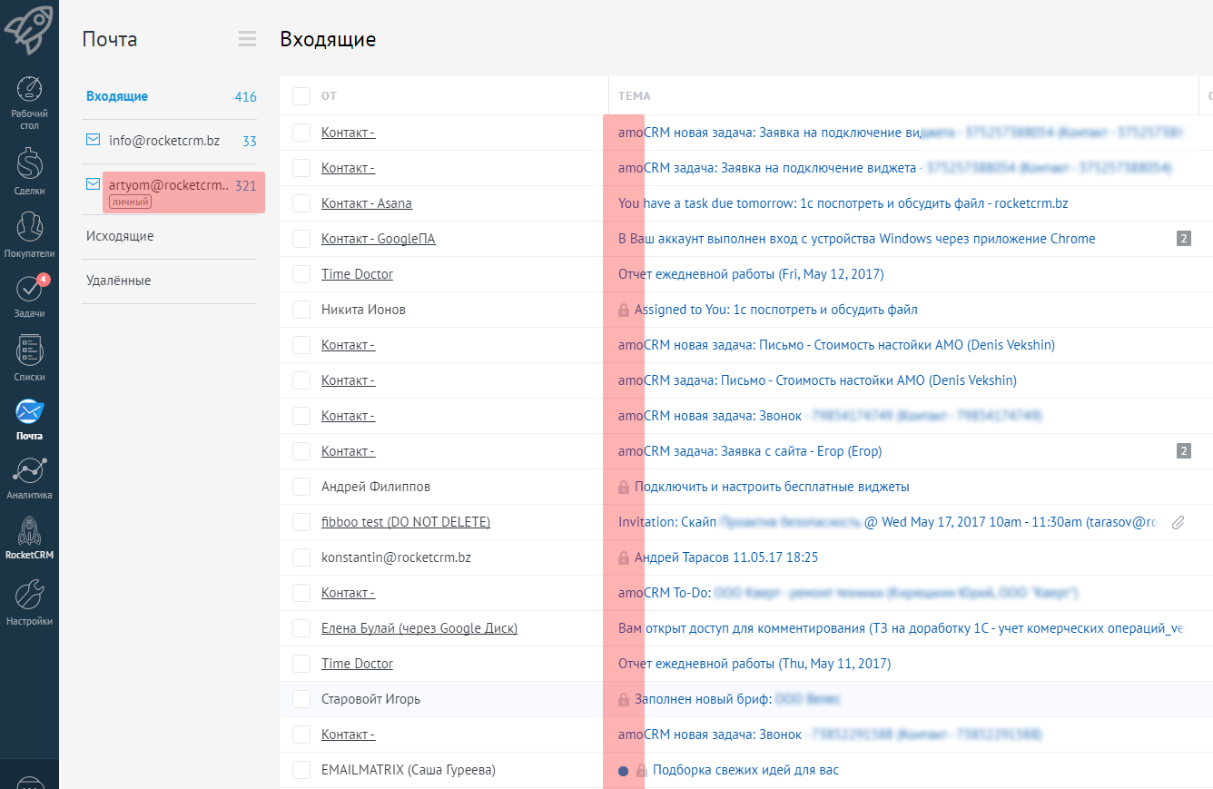Open email Отчет ежедневной работы (Thu, May 11, 2017)
This screenshot has width=1213, height=789.
754,664
